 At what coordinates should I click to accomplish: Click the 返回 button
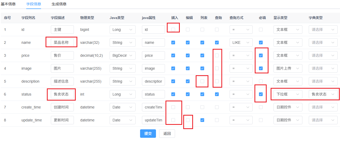point(167,134)
